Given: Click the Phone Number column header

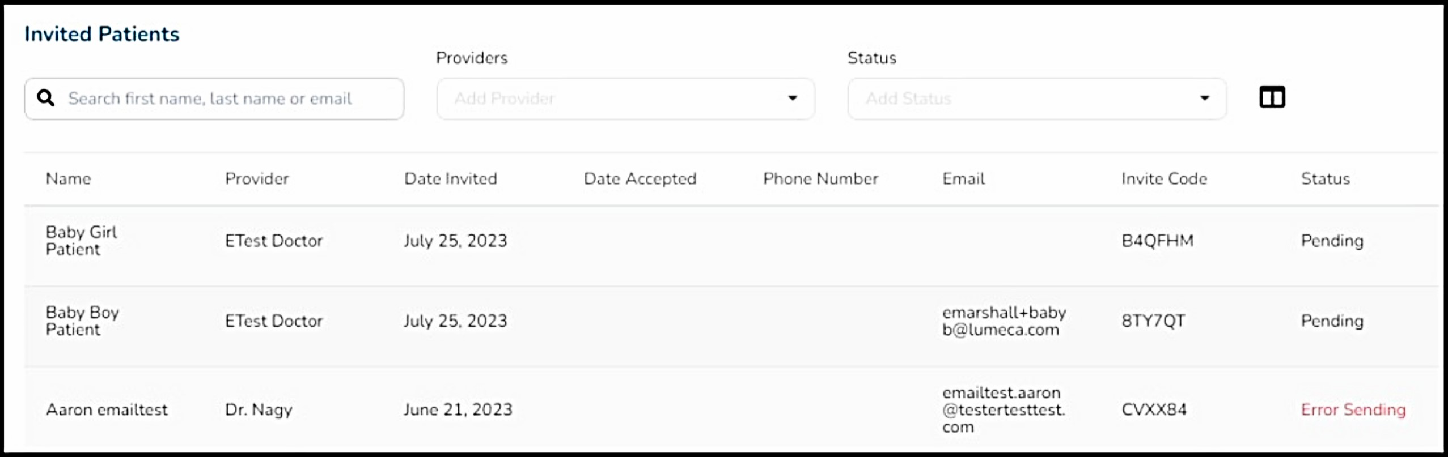Looking at the screenshot, I should click(x=820, y=179).
